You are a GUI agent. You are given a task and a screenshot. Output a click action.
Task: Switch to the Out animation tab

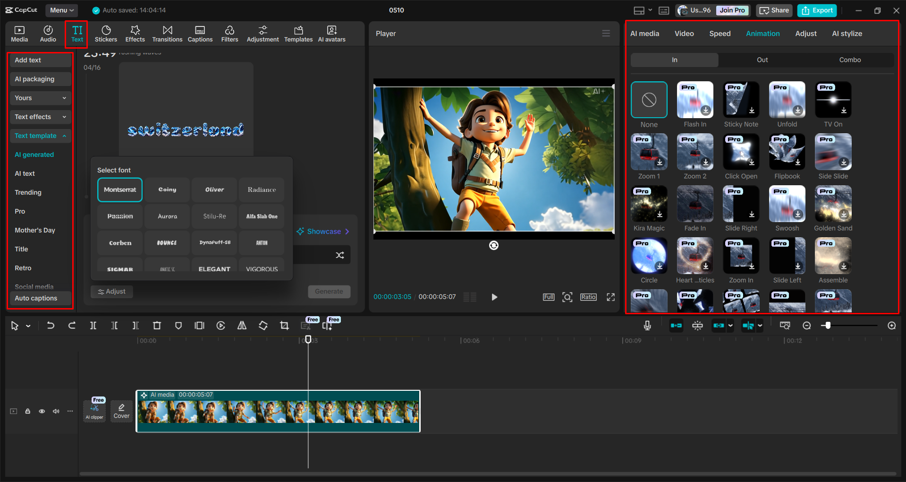tap(762, 60)
